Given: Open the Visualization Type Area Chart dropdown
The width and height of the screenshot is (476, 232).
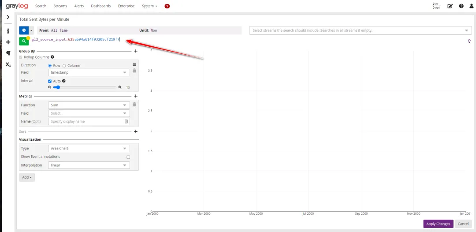Looking at the screenshot, I should (x=89, y=149).
